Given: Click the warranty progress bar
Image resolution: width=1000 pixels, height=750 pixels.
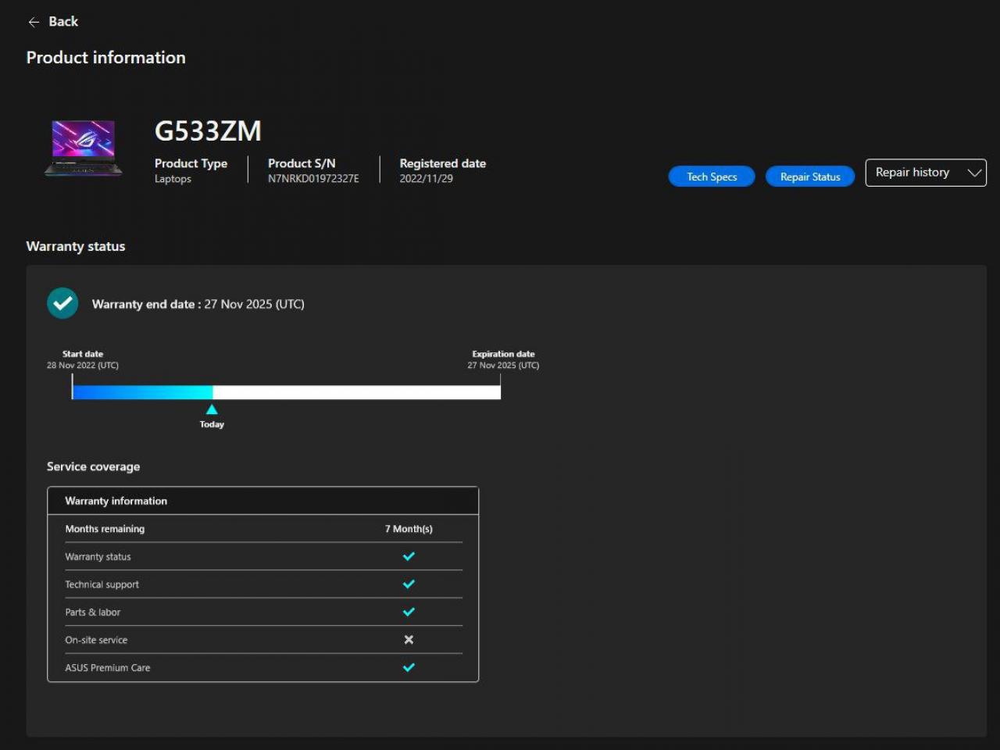Looking at the screenshot, I should 286,392.
